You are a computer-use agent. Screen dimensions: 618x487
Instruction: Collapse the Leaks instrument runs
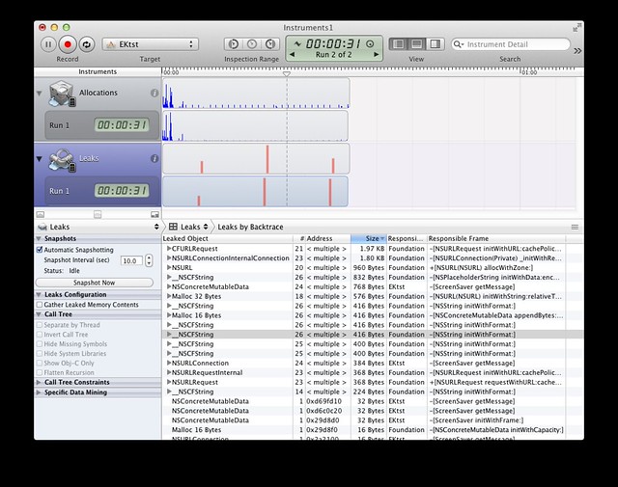tap(39, 159)
